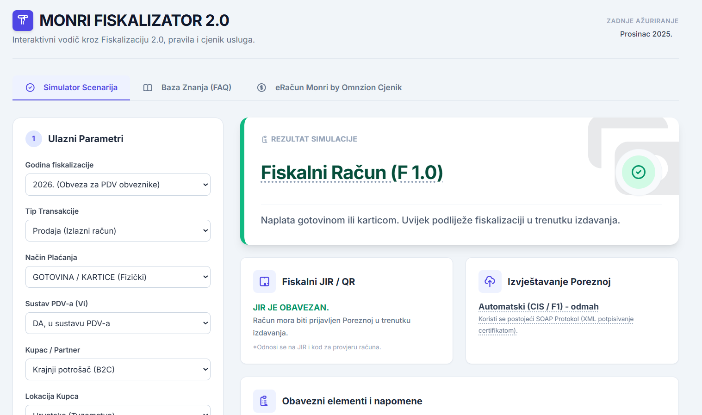Click the Monri Fiskalizator purple logo icon
Image resolution: width=702 pixels, height=415 pixels.
pos(22,20)
